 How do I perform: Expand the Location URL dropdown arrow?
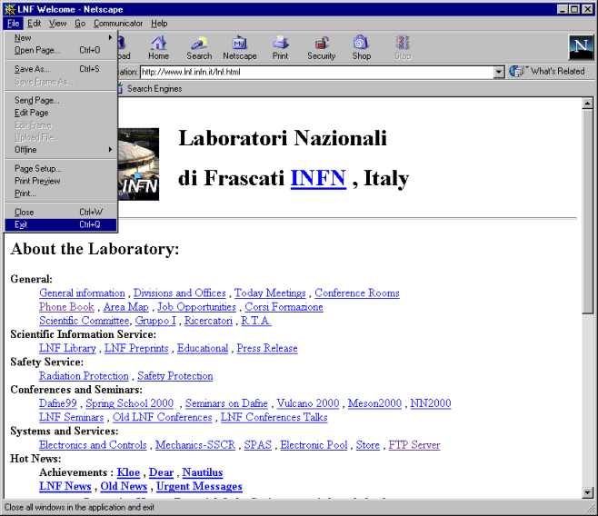point(498,72)
